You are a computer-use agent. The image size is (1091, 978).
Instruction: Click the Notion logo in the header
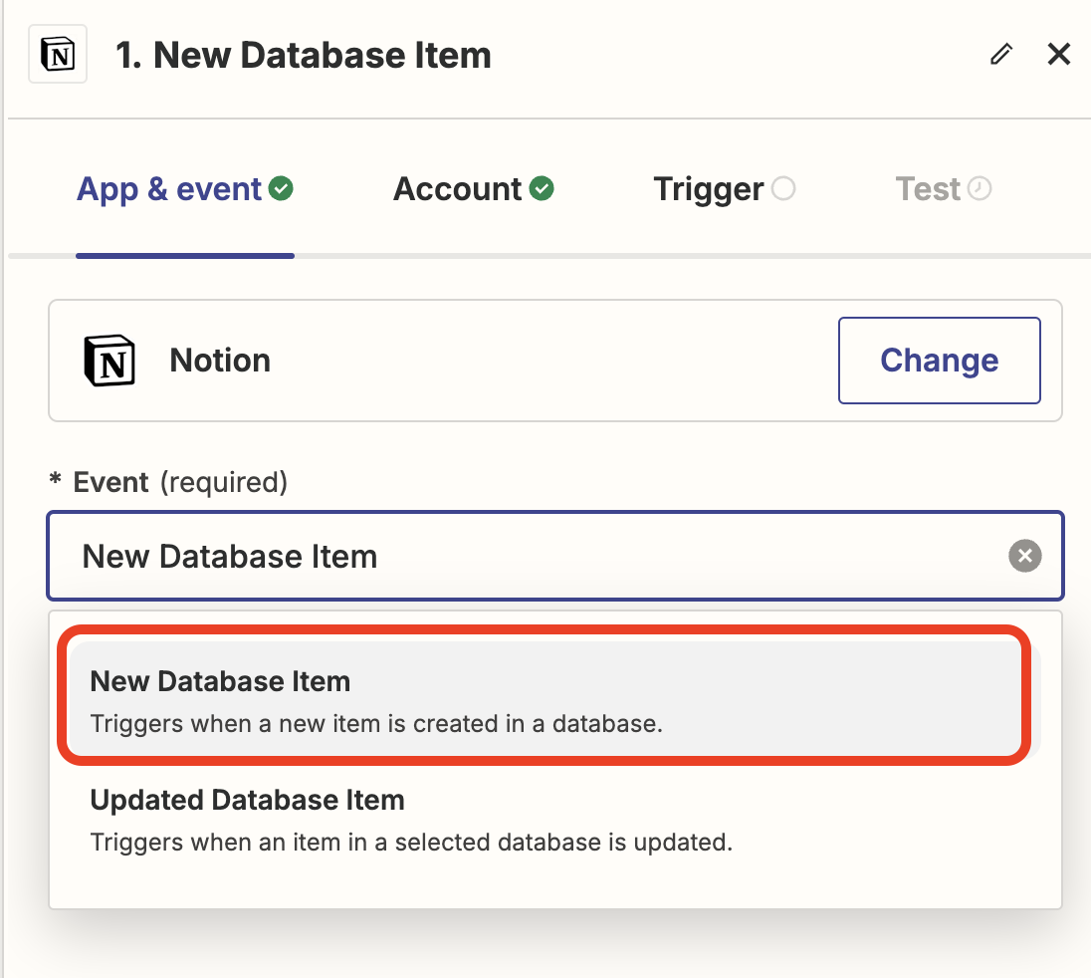(58, 56)
